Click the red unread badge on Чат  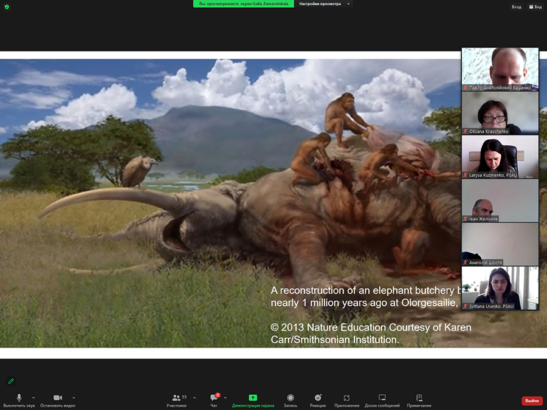coord(218,395)
